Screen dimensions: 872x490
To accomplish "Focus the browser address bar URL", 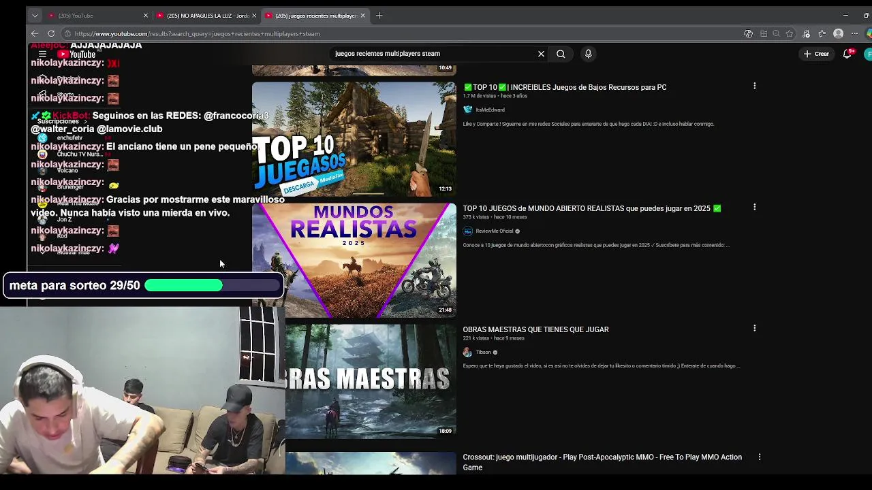I will pyautogui.click(x=197, y=33).
